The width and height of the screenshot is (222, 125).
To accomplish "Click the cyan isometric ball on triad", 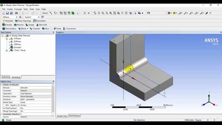I will (209, 102).
